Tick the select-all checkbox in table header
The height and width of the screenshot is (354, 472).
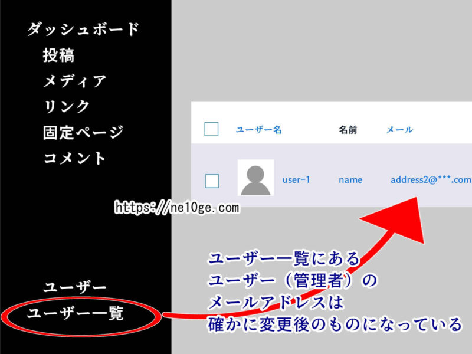tap(211, 129)
